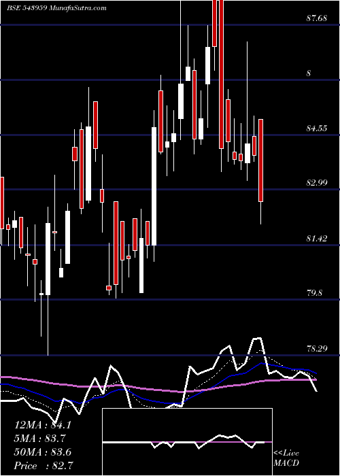The image size is (340, 476).
Task: Click the 81.42 price axis label
Action: click(x=316, y=239)
